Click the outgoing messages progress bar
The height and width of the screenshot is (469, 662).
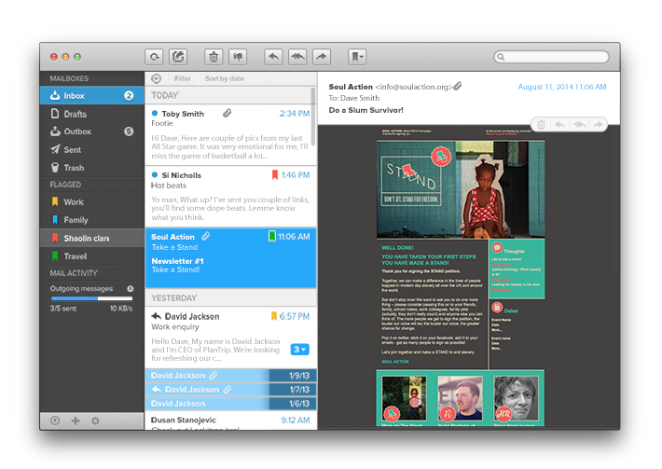[x=91, y=298]
